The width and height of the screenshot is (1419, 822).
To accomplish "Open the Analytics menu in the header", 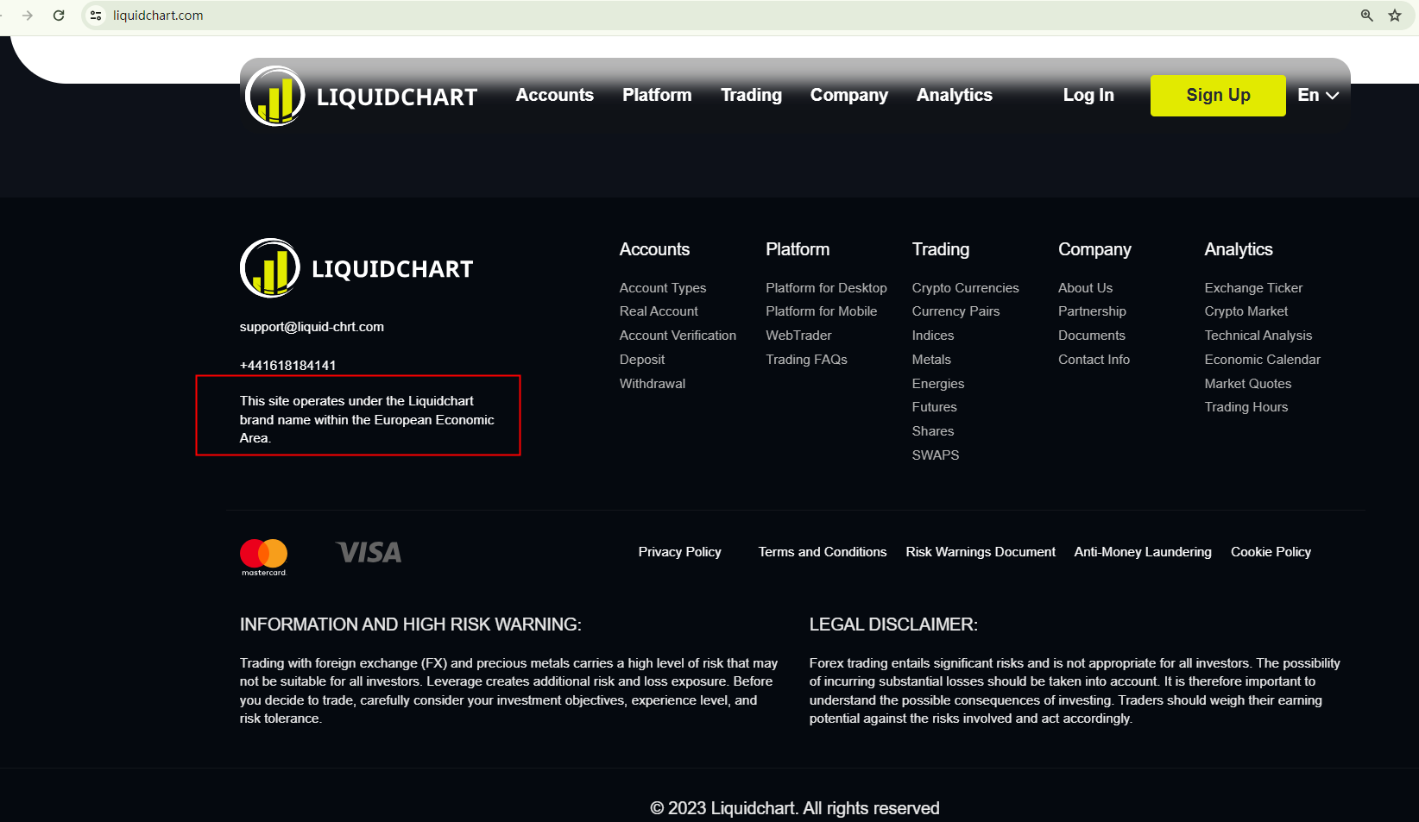I will point(954,96).
